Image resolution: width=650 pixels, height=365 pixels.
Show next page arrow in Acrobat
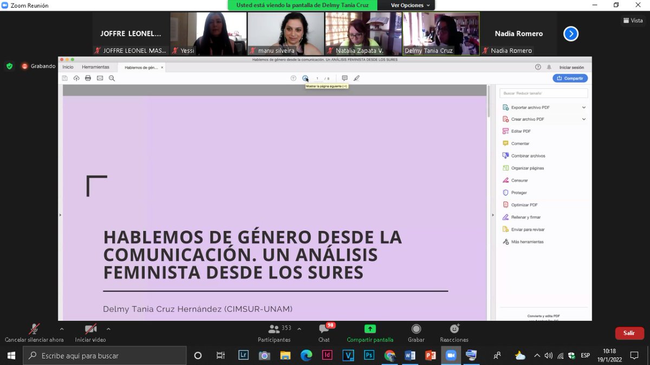tap(305, 78)
